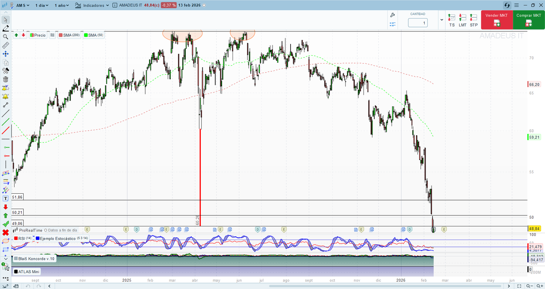Screen dimensions: 545x289
Task: Toggle the ATLAS Mini indicator label
Action: point(27,271)
